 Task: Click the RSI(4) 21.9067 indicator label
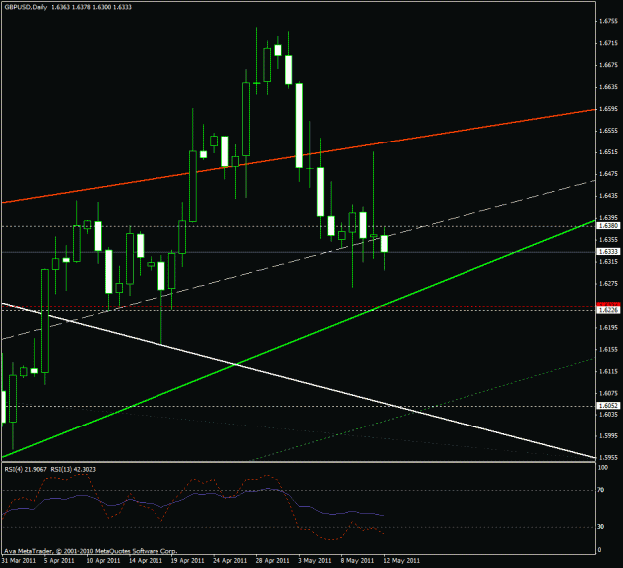point(26,470)
